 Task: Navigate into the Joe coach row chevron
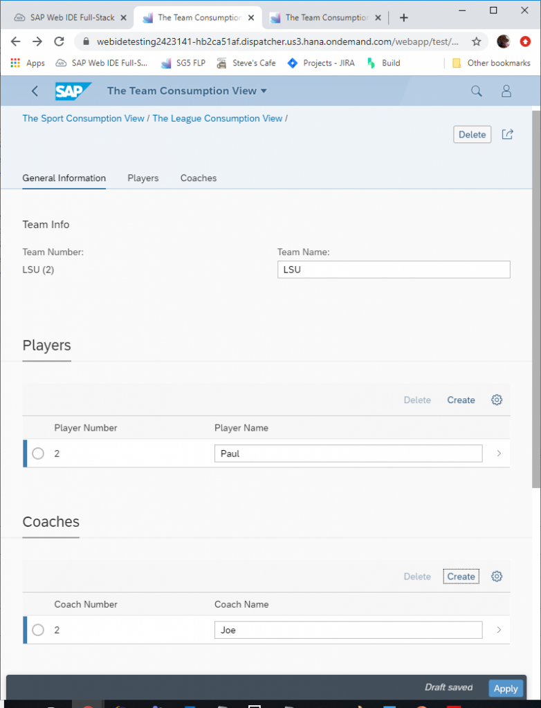click(499, 630)
